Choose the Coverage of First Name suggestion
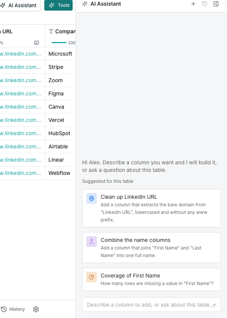This screenshot has height=318, width=227. click(x=151, y=279)
